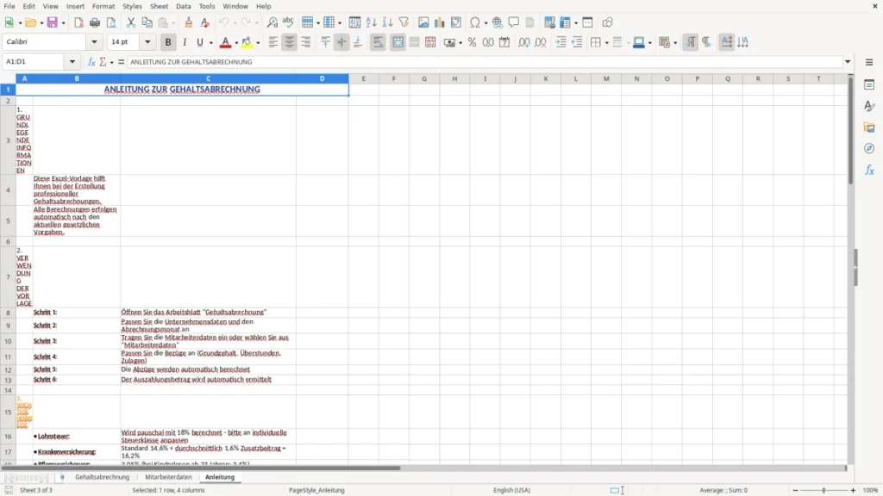Viewport: 883px width, 496px height.
Task: Apply AutoFilter with the funnel icon
Action: pos(404,22)
